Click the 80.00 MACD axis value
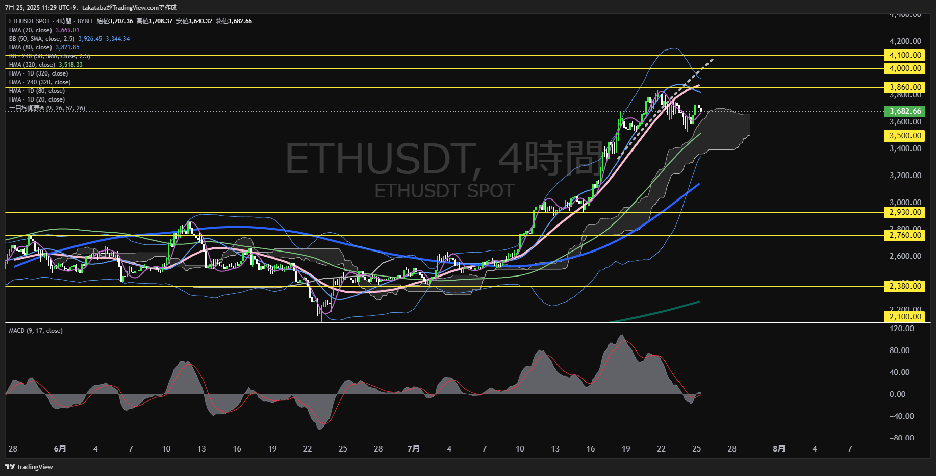Screen dimensions: 936x476 click(900, 350)
